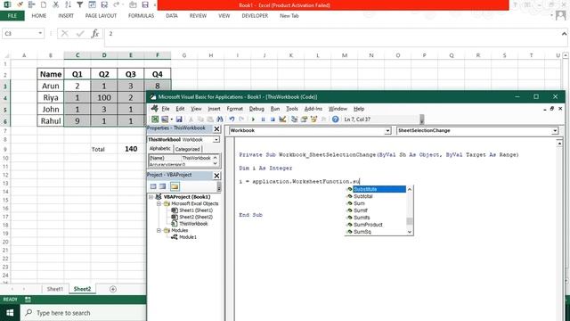570x321 pixels.
Task: Run the macro with the play icon
Action: pyautogui.click(x=253, y=119)
